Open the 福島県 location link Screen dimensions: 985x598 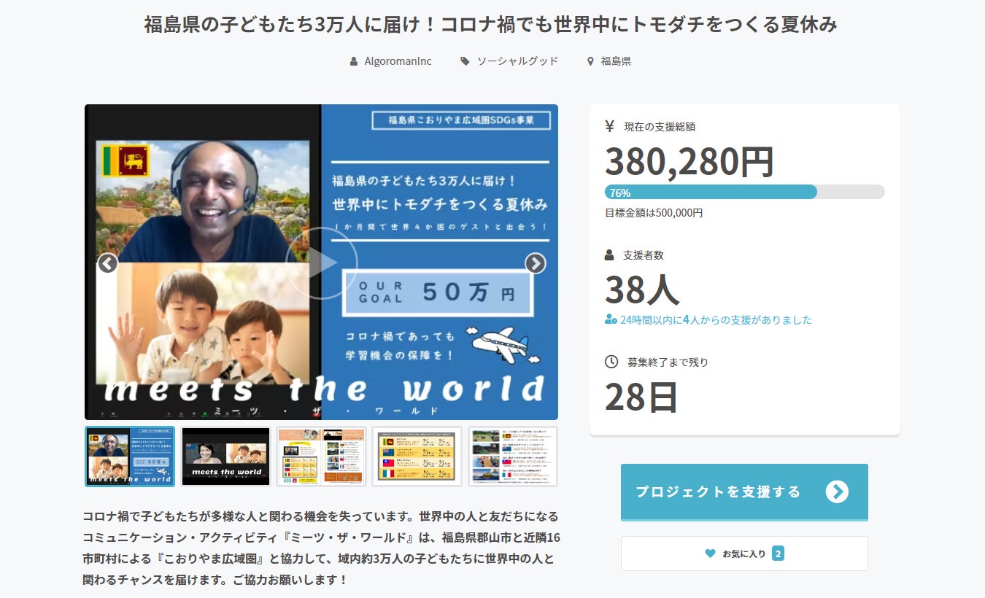[616, 61]
